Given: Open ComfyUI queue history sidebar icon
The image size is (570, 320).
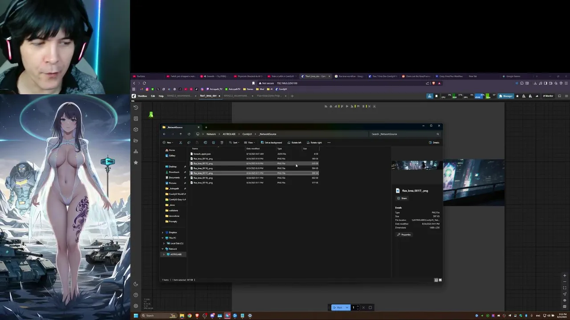Looking at the screenshot, I should (136, 108).
